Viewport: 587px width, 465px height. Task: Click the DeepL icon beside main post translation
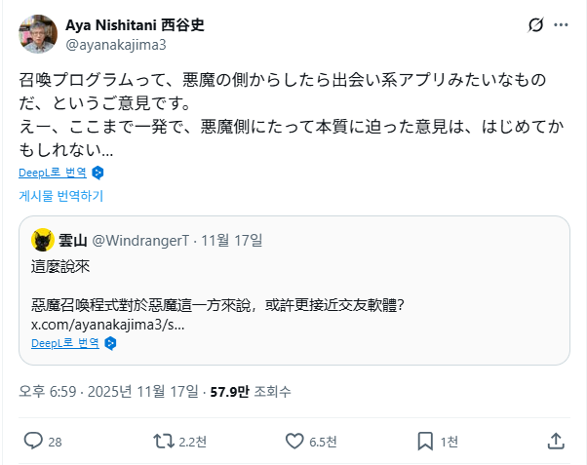98,173
